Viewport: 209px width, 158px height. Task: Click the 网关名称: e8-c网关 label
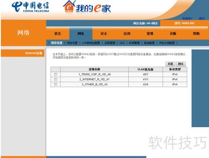[145, 23]
